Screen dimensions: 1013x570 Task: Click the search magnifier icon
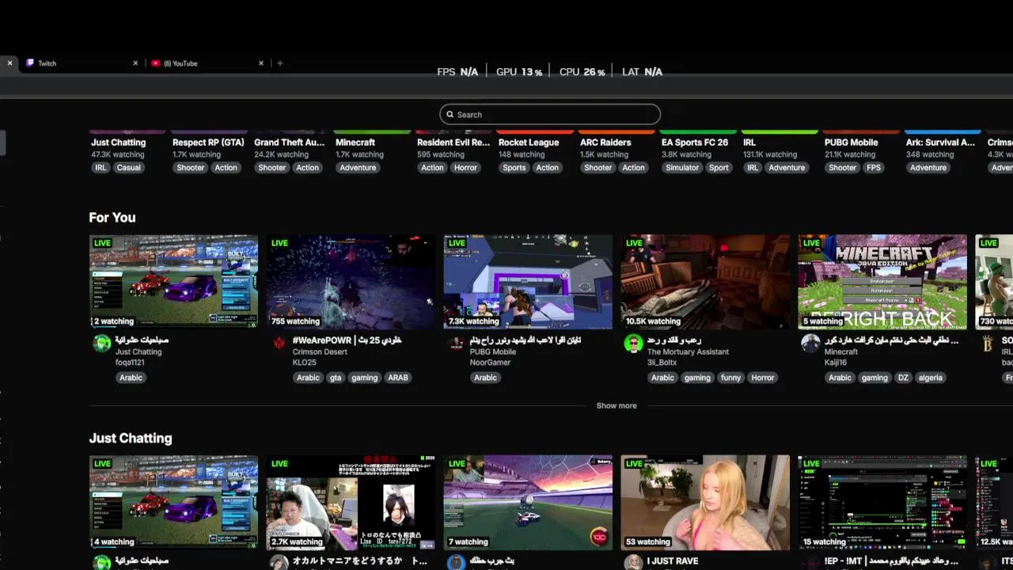point(450,115)
